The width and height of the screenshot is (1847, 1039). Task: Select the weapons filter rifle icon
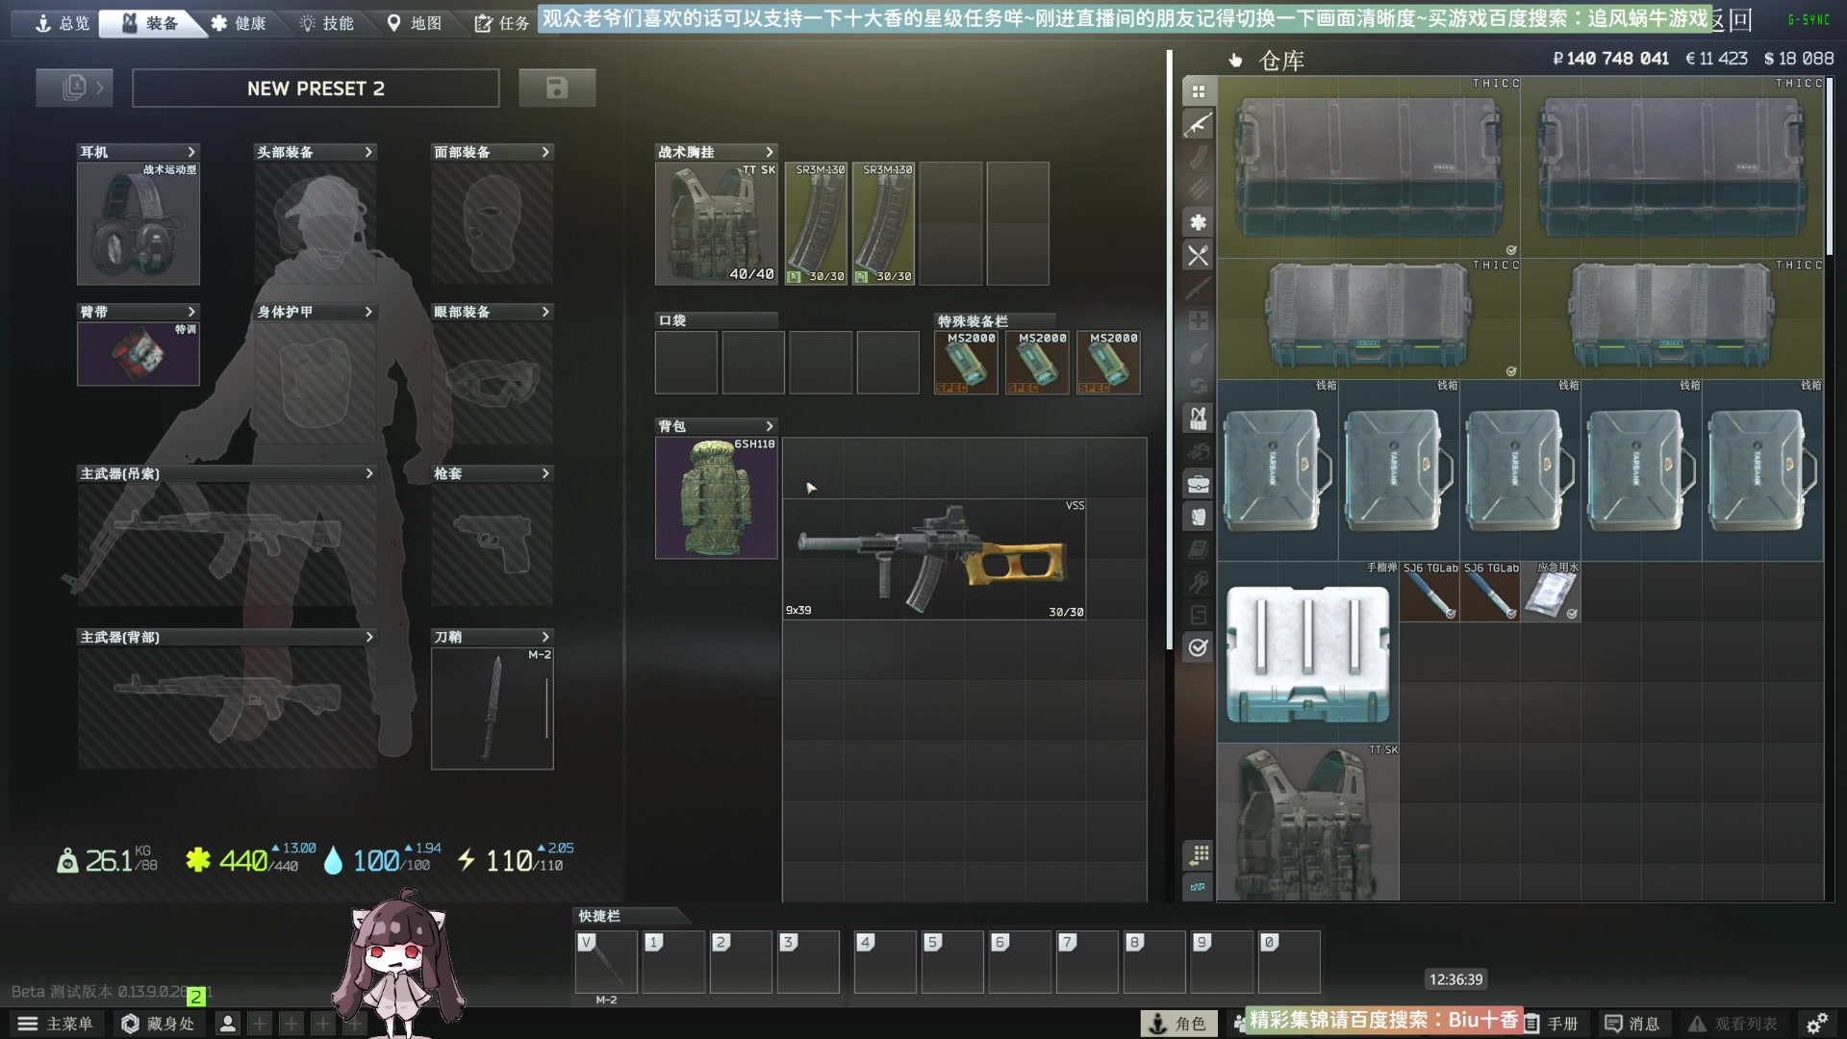pyautogui.click(x=1198, y=124)
